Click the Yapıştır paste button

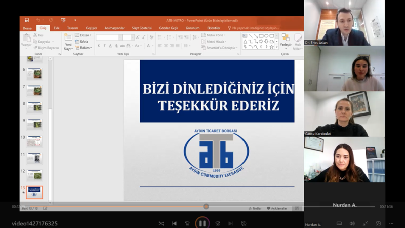click(x=26, y=41)
